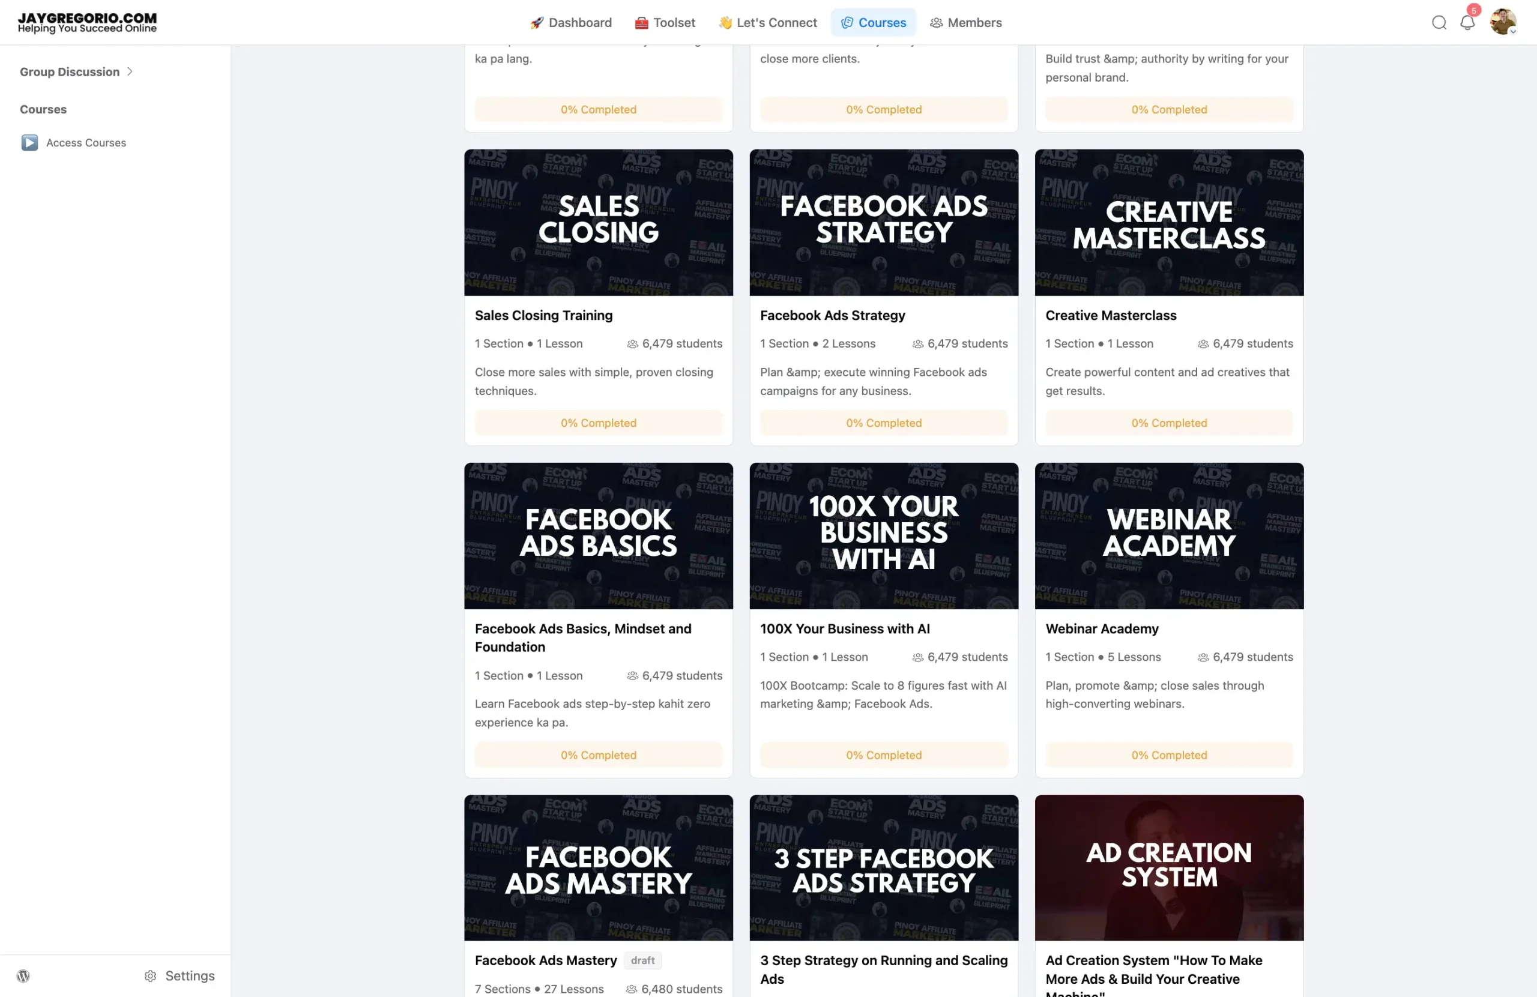Click '7 Sections • 27 Lessons' text

pyautogui.click(x=539, y=989)
